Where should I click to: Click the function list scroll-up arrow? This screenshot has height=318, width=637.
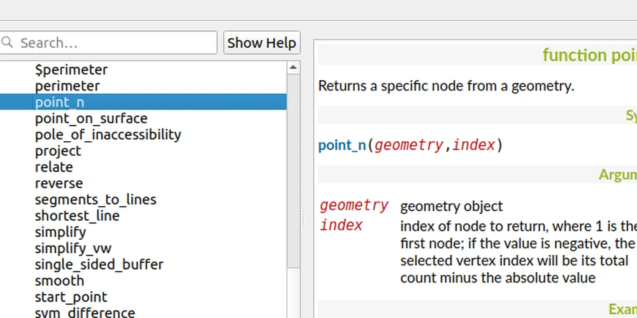pos(293,67)
